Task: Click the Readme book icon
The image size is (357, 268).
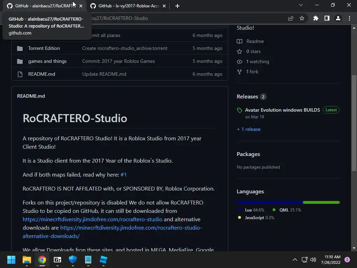Action: click(x=240, y=41)
